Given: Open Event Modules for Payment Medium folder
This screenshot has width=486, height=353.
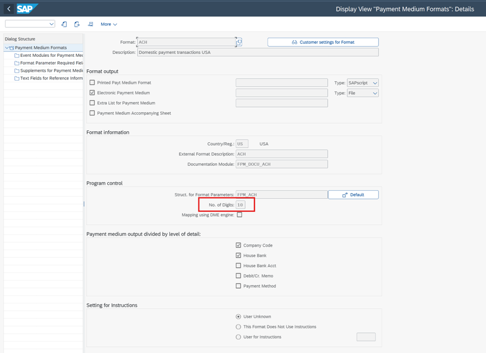Looking at the screenshot, I should [x=49, y=55].
